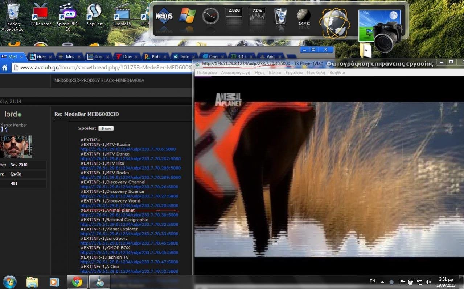This screenshot has height=289, width=464.
Task: Switch to the 'Dow' browser tab
Action: [x=127, y=57]
